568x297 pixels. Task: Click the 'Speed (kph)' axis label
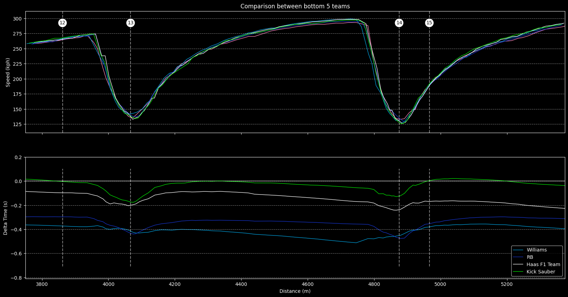click(x=8, y=72)
